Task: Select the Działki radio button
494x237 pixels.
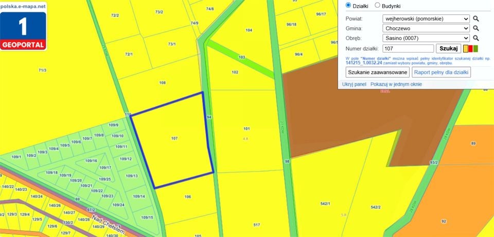Action: [x=348, y=5]
